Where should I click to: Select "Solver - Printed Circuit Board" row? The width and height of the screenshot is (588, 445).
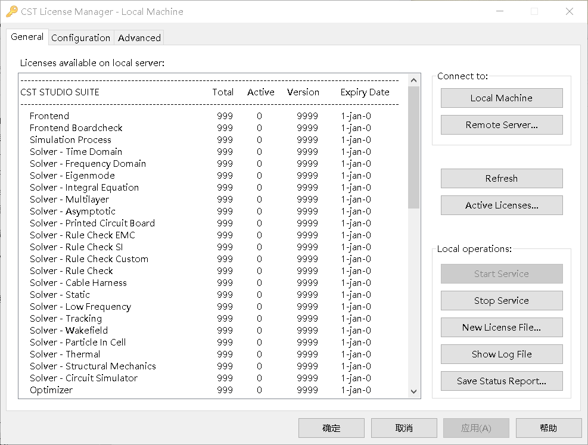coord(200,223)
